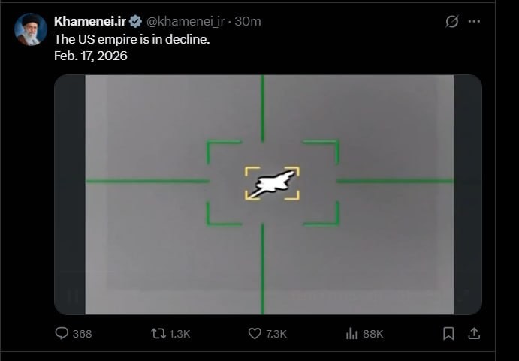
Task: Click the Grok explain icon
Action: tap(451, 22)
